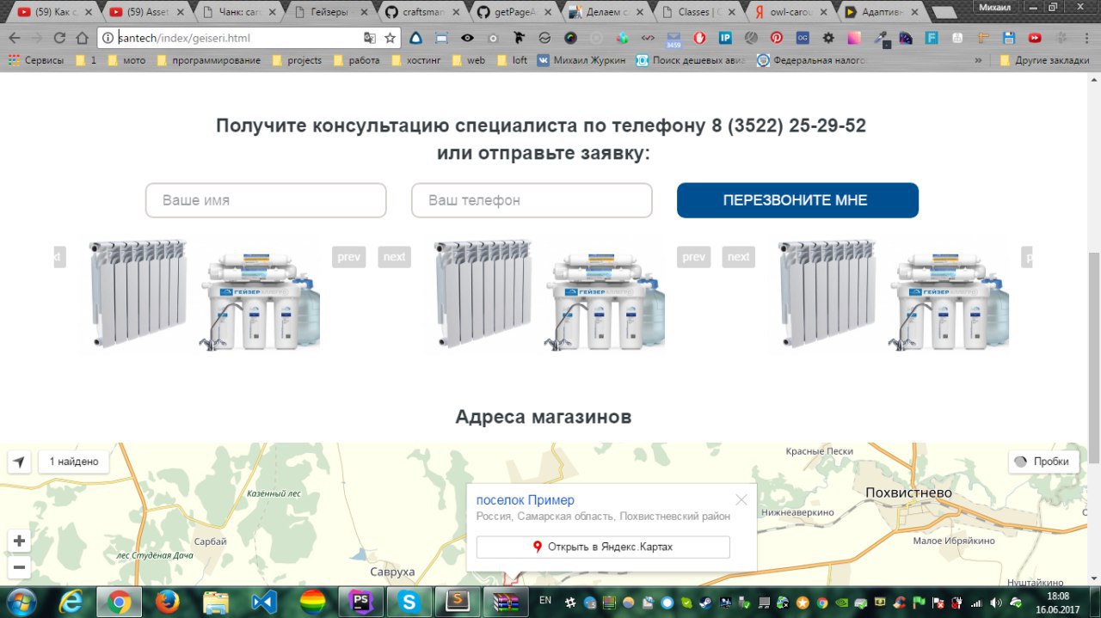
Task: Click Открыть в Яндекс.Картах button
Action: 603,547
